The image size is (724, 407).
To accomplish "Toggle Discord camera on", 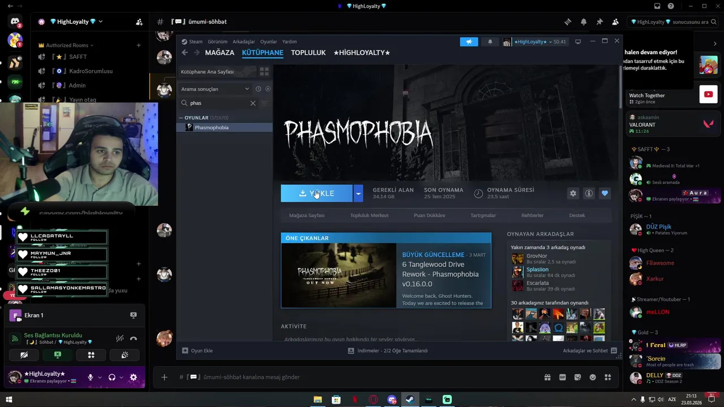I will point(24,355).
